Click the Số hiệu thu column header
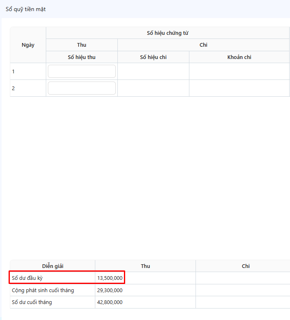This screenshot has width=290, height=320. [82, 57]
